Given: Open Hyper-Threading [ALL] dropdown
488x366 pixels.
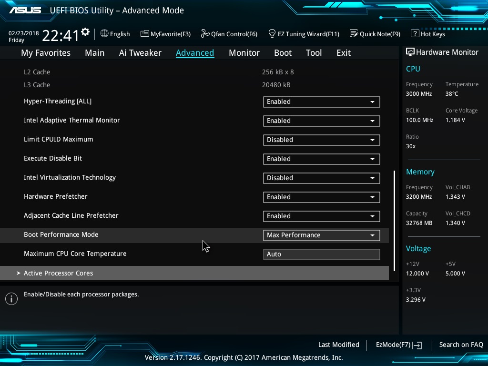Looking at the screenshot, I should 321,102.
